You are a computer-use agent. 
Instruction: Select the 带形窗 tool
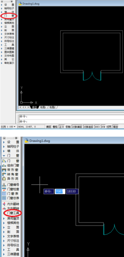coord(11,170)
